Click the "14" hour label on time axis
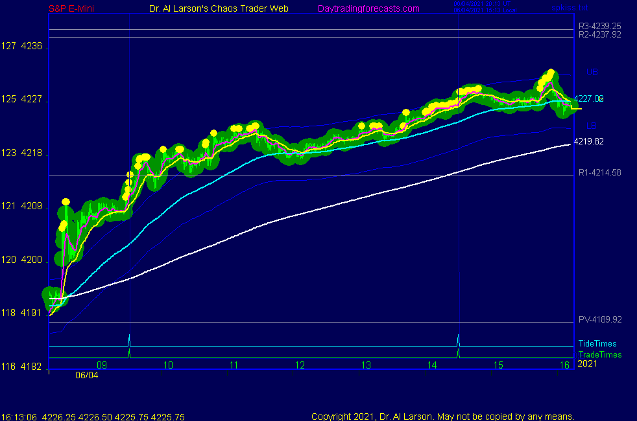This screenshot has width=637, height=421. (432, 365)
